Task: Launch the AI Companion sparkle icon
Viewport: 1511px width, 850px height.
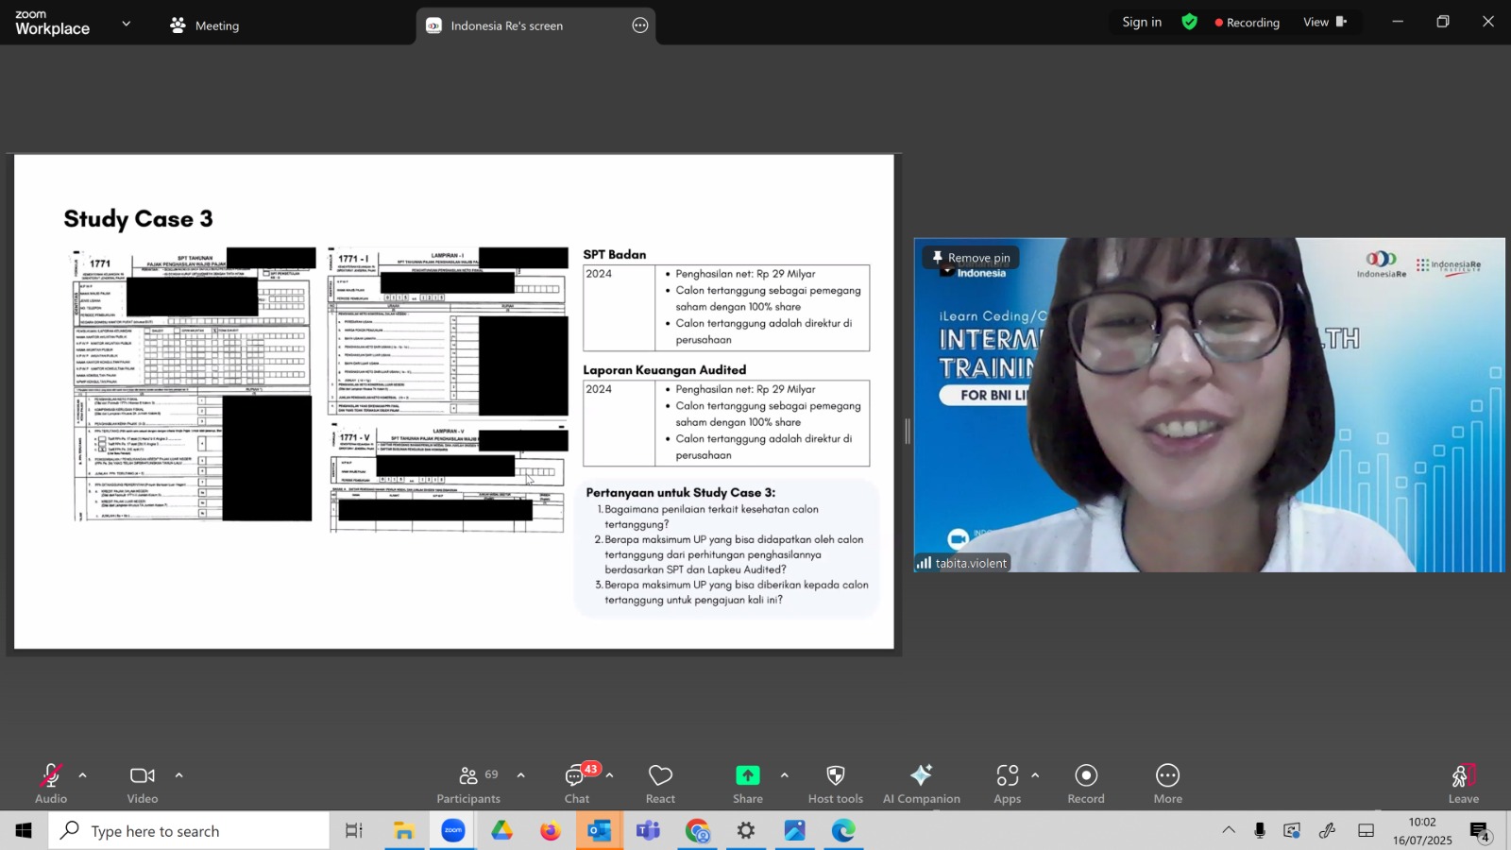Action: click(x=922, y=775)
